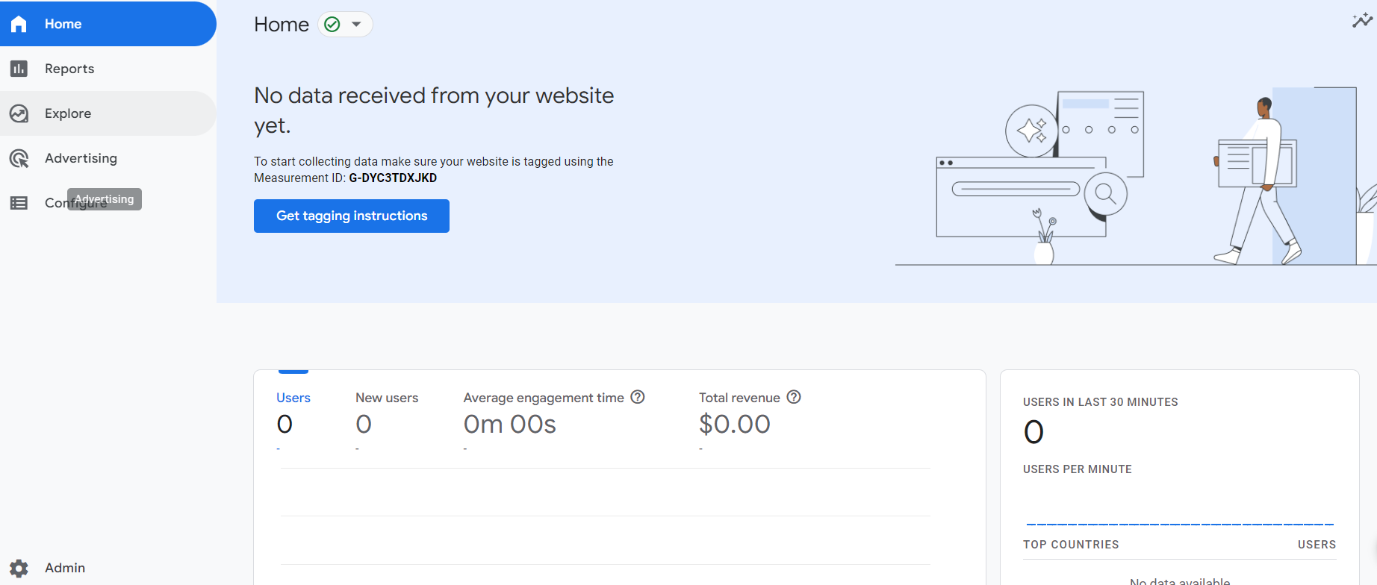Viewport: 1377px width, 585px height.
Task: Click the Explore compass icon
Action: coord(19,113)
